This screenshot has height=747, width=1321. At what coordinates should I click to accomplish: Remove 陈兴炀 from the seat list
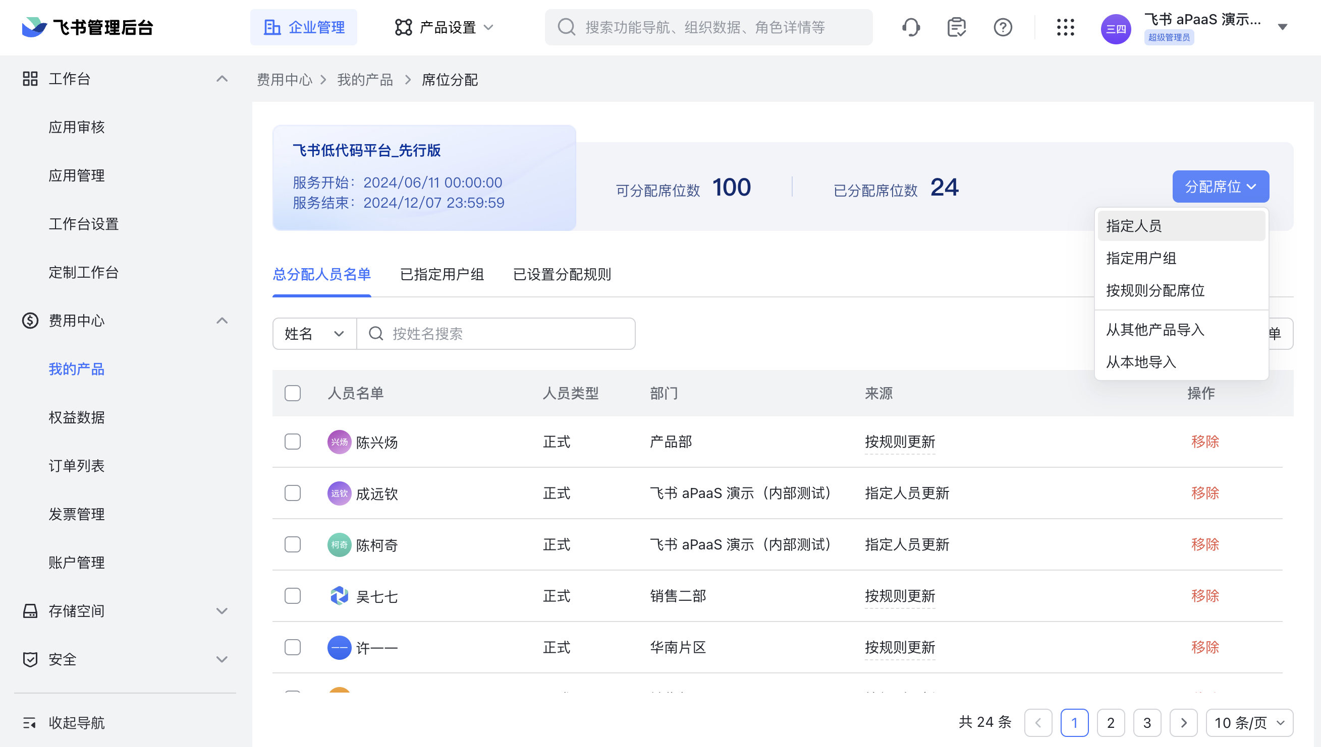tap(1205, 442)
